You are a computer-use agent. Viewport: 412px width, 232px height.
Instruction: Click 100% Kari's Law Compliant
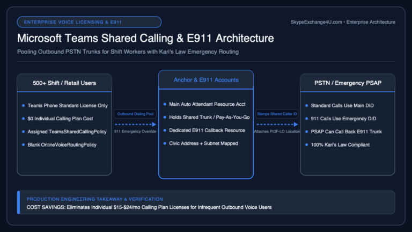(340, 144)
